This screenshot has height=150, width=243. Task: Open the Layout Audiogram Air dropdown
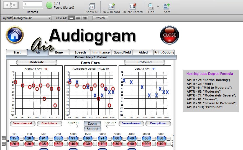pyautogui.click(x=32, y=18)
